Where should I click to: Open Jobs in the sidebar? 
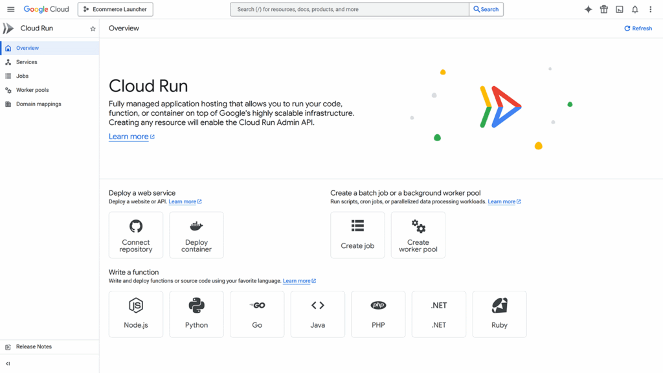50,76
